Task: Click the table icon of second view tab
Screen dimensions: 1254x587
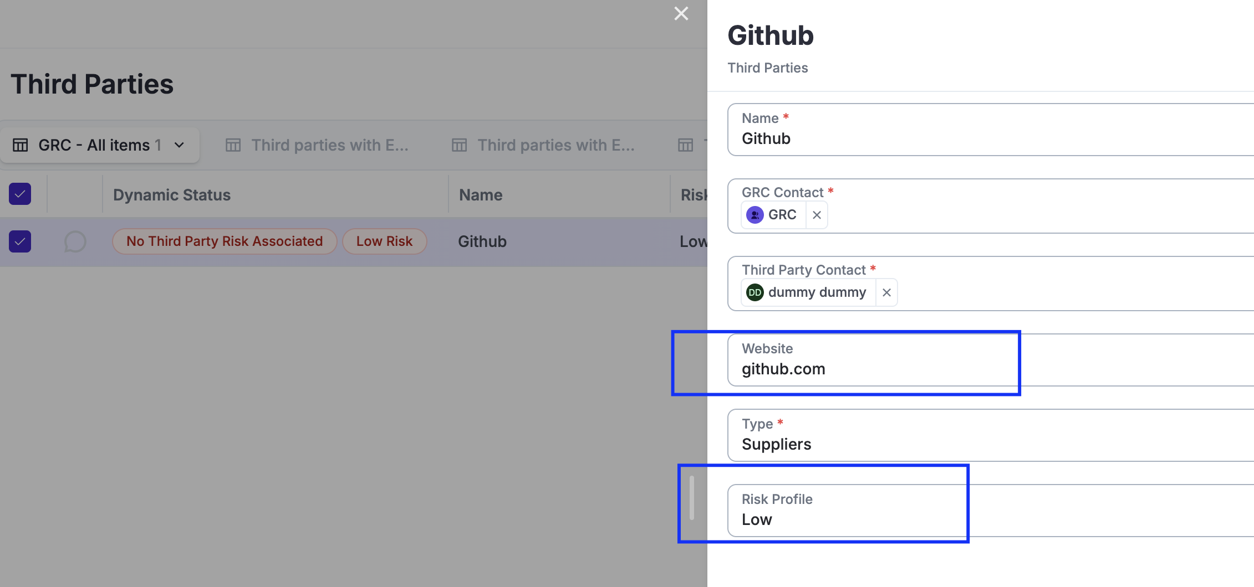Action: (x=233, y=145)
